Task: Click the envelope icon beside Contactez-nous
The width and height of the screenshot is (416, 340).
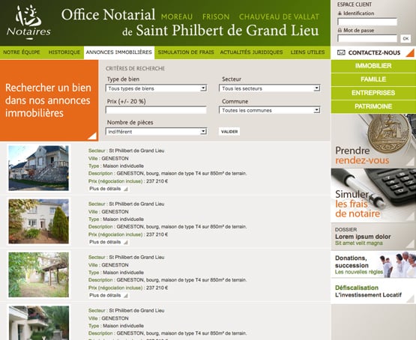Action: (x=341, y=52)
